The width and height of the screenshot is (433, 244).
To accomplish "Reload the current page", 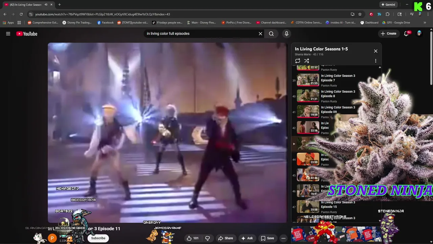I will pyautogui.click(x=21, y=14).
